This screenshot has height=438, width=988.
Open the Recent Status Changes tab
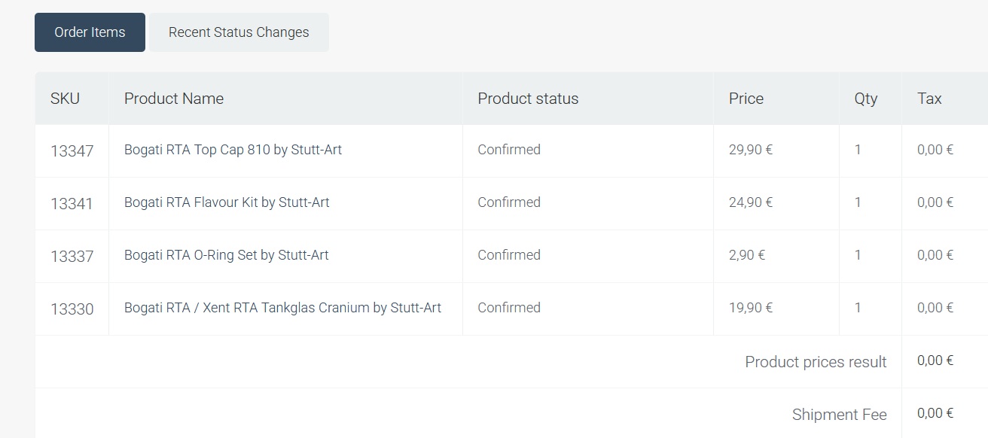point(239,32)
